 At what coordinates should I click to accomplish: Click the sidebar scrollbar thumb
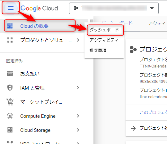tap(92, 21)
